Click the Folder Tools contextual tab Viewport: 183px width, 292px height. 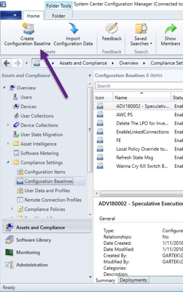point(59,6)
